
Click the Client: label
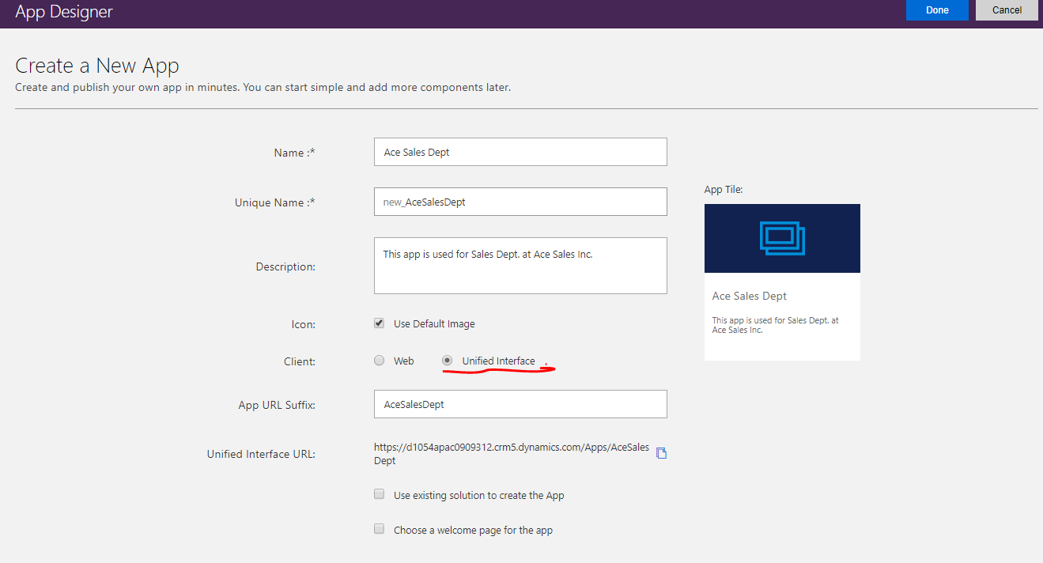pos(299,361)
